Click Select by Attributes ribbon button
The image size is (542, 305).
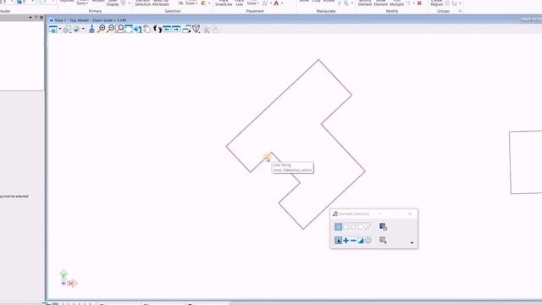(x=160, y=3)
